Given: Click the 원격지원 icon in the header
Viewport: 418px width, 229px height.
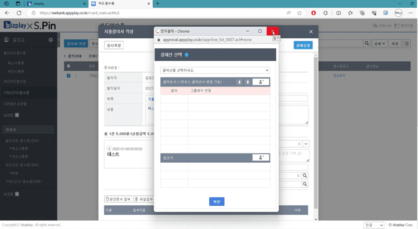Looking at the screenshot, I should [x=396, y=26].
